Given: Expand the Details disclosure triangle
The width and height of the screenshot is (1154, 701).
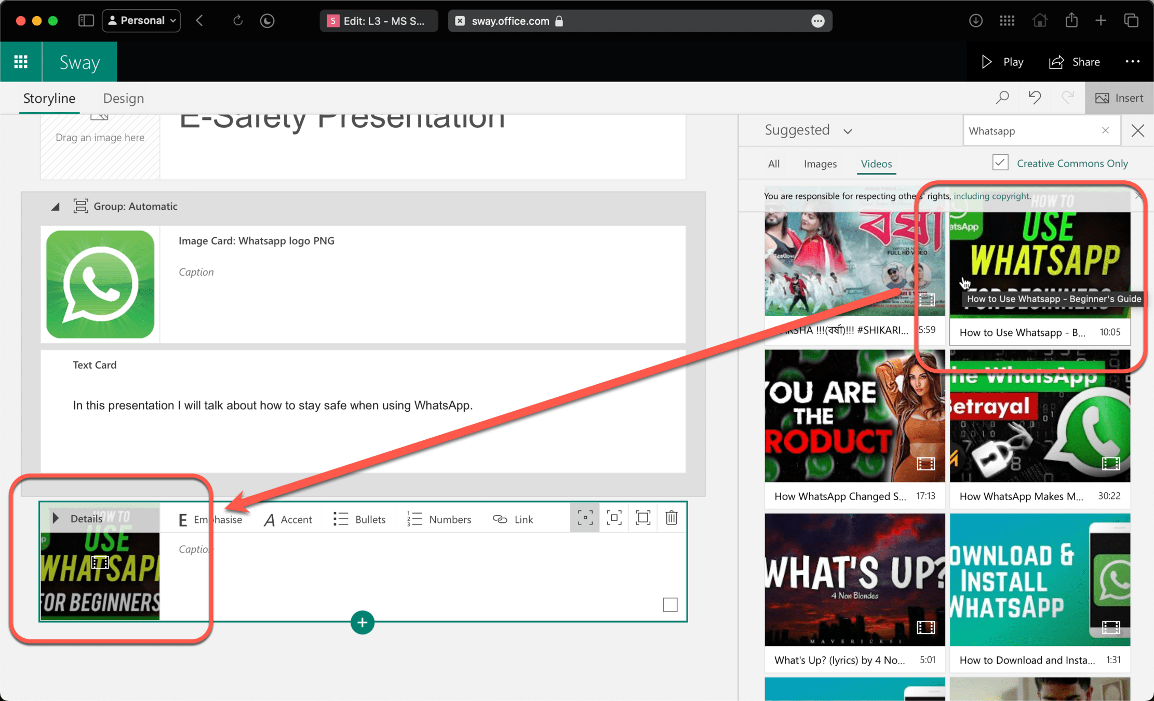Looking at the screenshot, I should (x=56, y=518).
